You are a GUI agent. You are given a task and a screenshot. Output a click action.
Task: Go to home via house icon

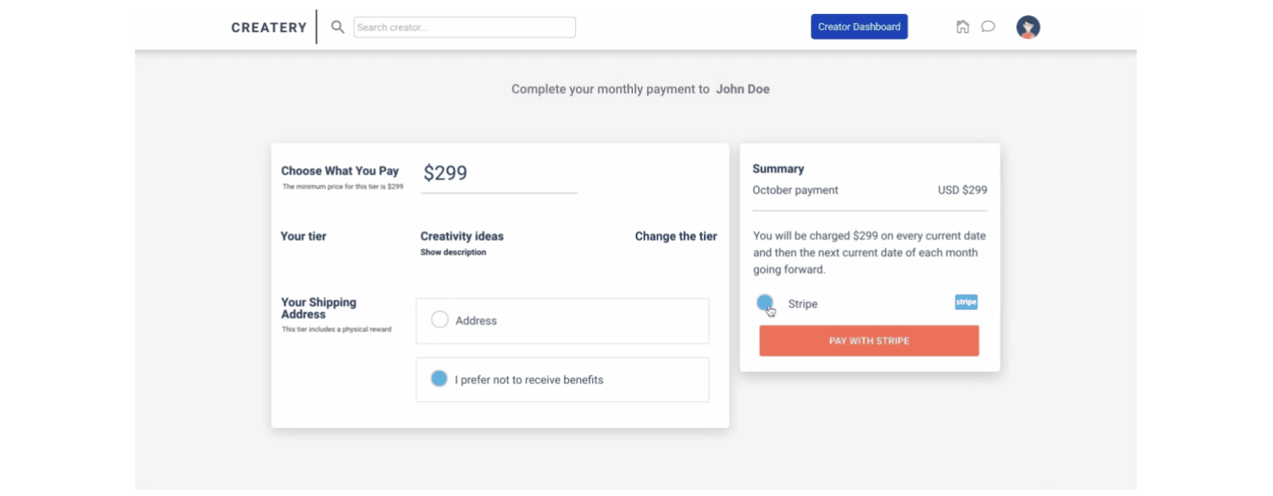coord(962,26)
